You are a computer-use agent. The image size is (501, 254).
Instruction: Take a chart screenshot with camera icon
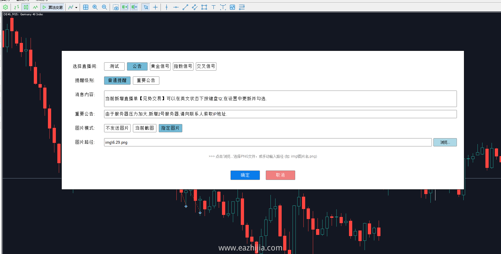pyautogui.click(x=116, y=7)
